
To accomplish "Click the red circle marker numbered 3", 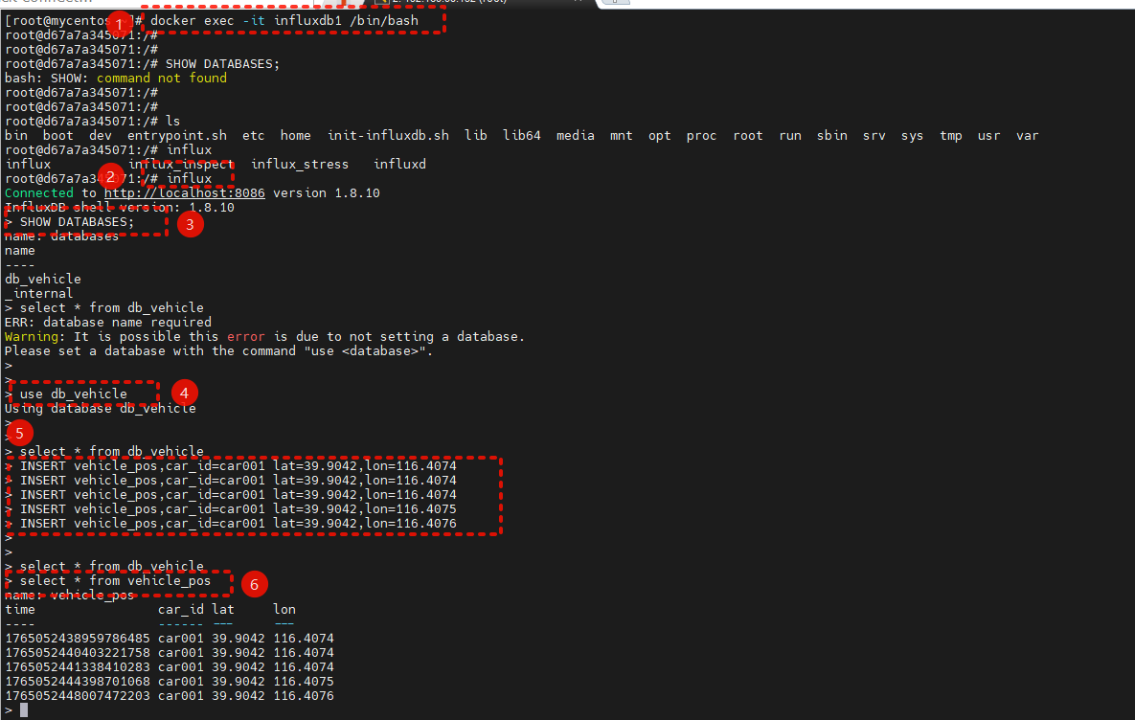I will (191, 225).
